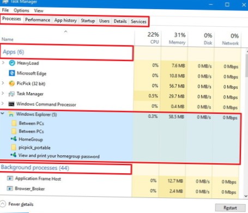Click the Browser_Broker process icon

pos(10,188)
